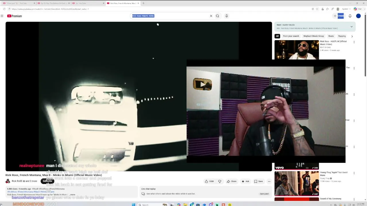The image size is (367, 206).
Task: Select the 'Beats' filter chip
Action: point(331,36)
